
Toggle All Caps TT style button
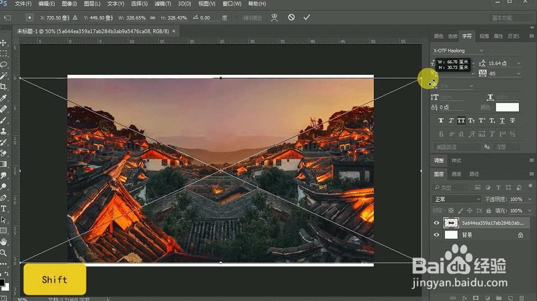461,121
